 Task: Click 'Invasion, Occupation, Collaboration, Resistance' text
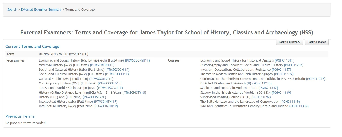coord(235,70)
